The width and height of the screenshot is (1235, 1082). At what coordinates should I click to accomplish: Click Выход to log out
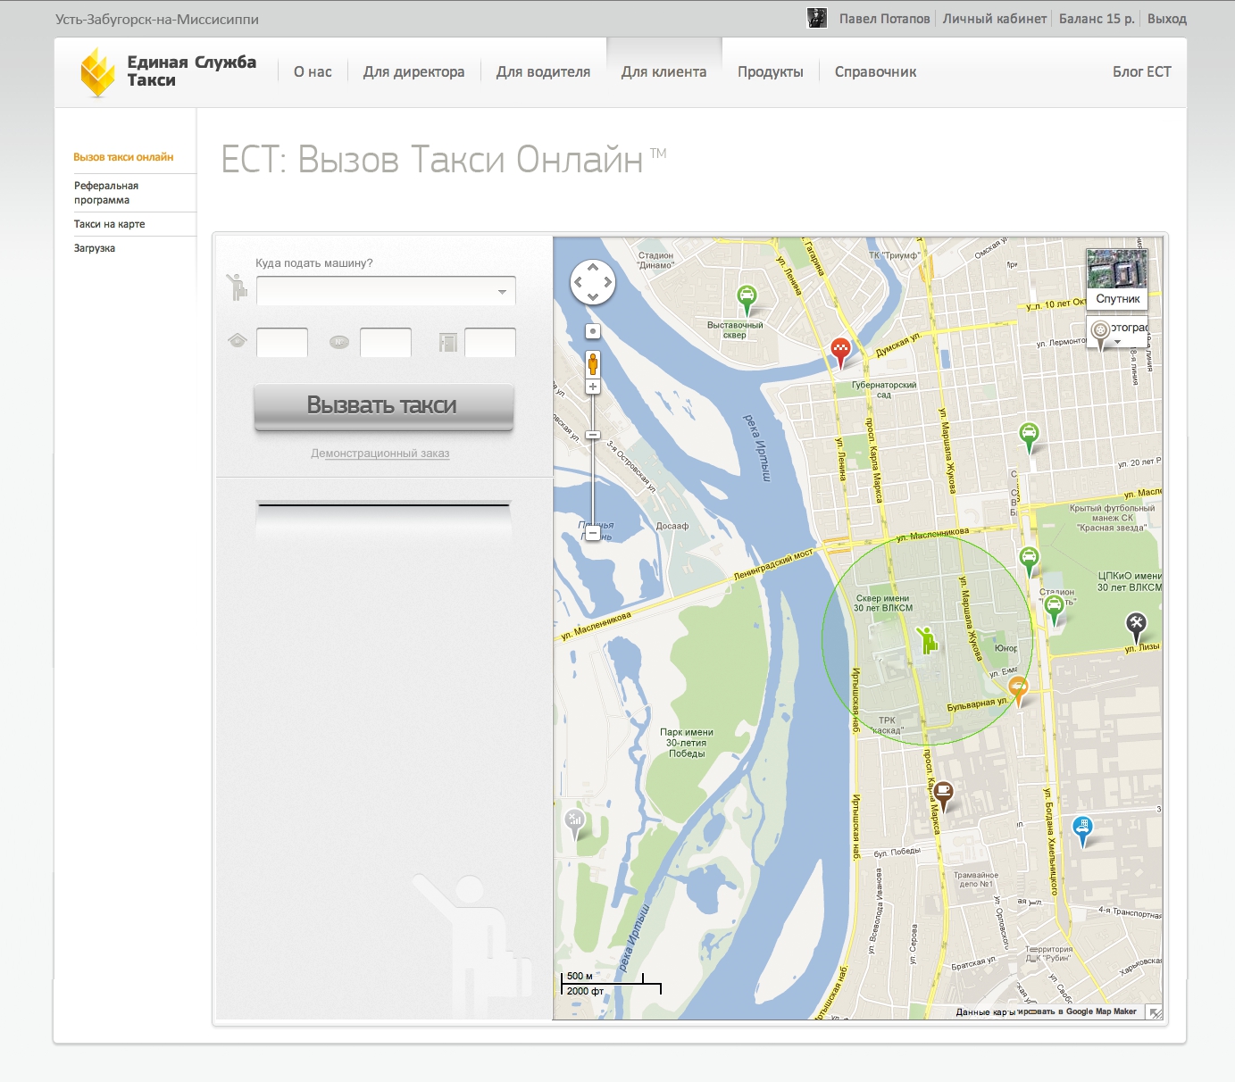click(1167, 19)
